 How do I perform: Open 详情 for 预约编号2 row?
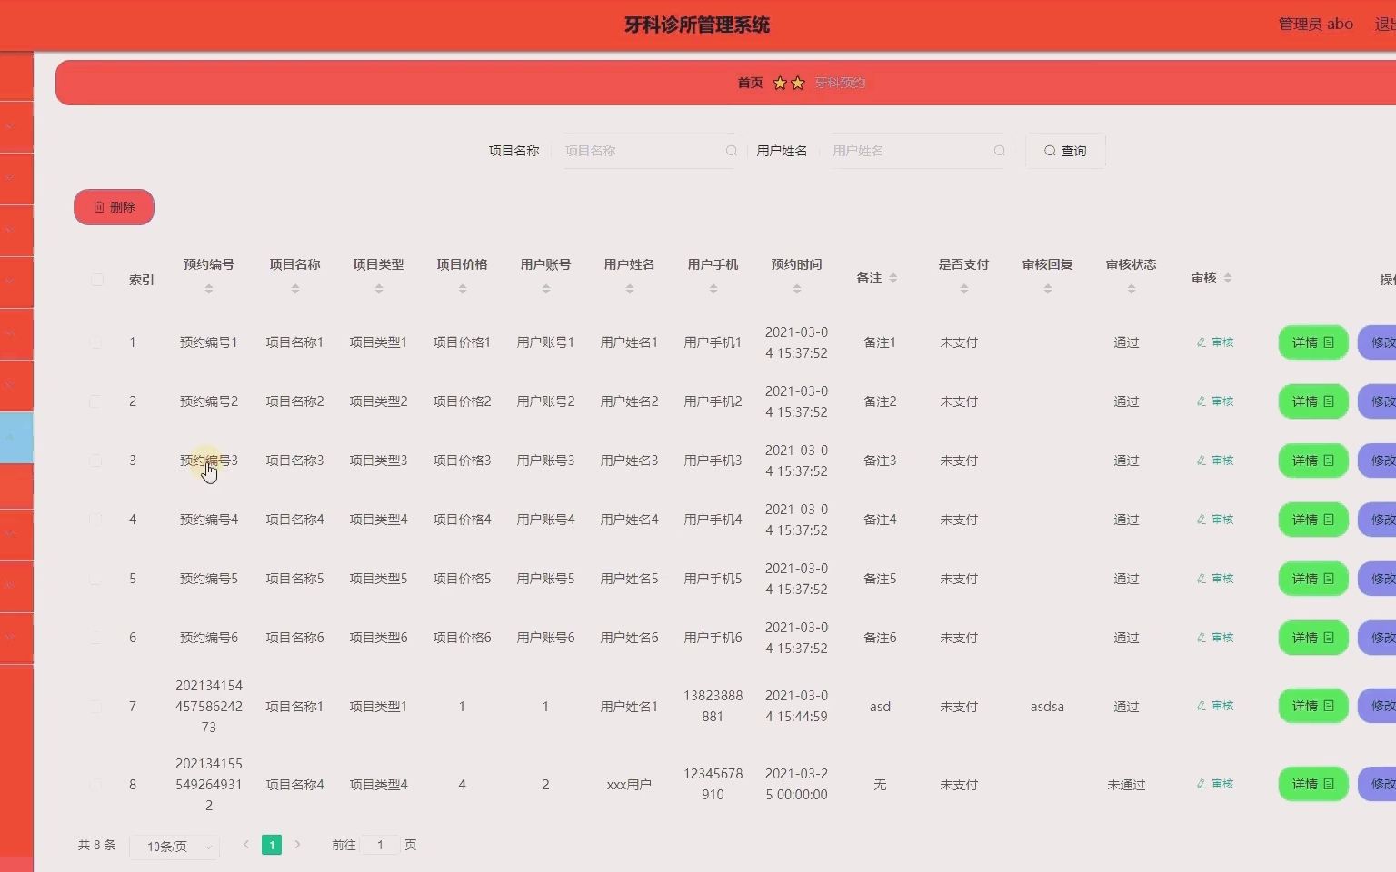[x=1313, y=401]
